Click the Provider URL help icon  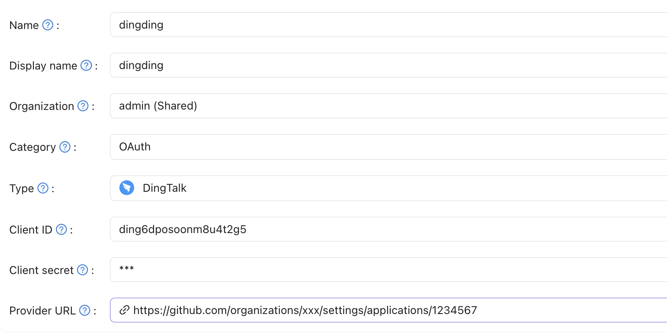click(x=84, y=310)
